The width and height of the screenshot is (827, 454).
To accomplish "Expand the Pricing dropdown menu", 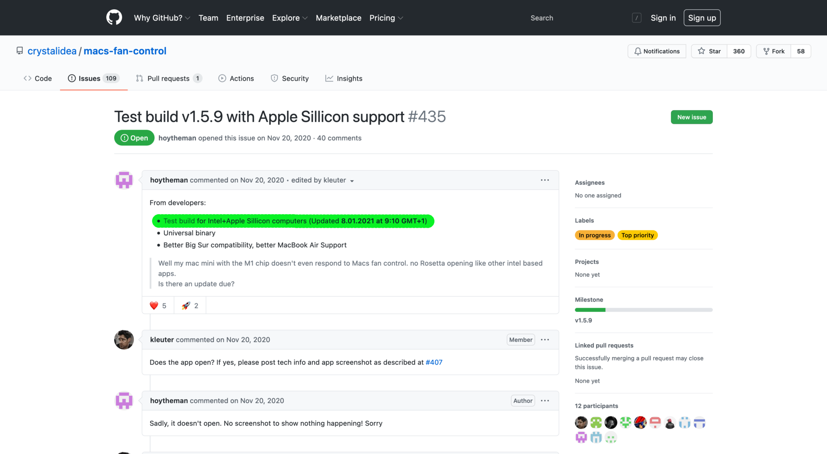I will [x=386, y=18].
